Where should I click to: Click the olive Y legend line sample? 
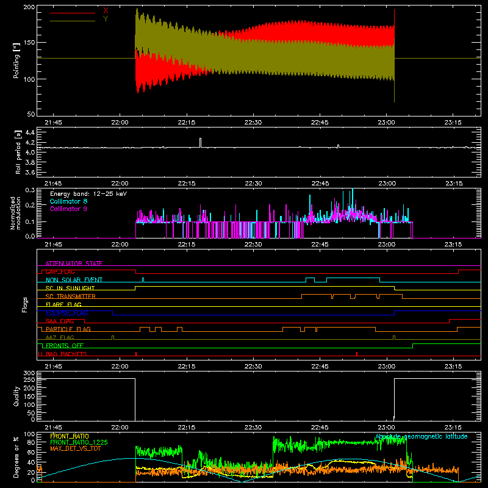[x=73, y=21]
